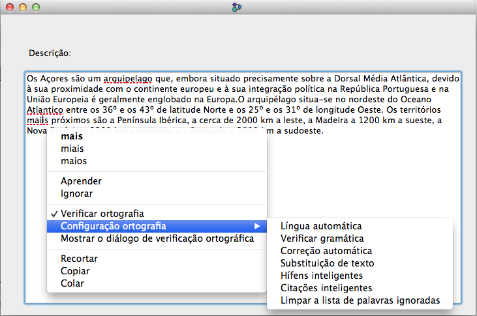Screen dimensions: 477x316
Task: Select Ignorar in context menu
Action: pos(76,194)
